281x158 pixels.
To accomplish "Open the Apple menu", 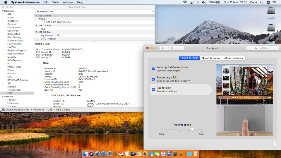I will [6, 2].
